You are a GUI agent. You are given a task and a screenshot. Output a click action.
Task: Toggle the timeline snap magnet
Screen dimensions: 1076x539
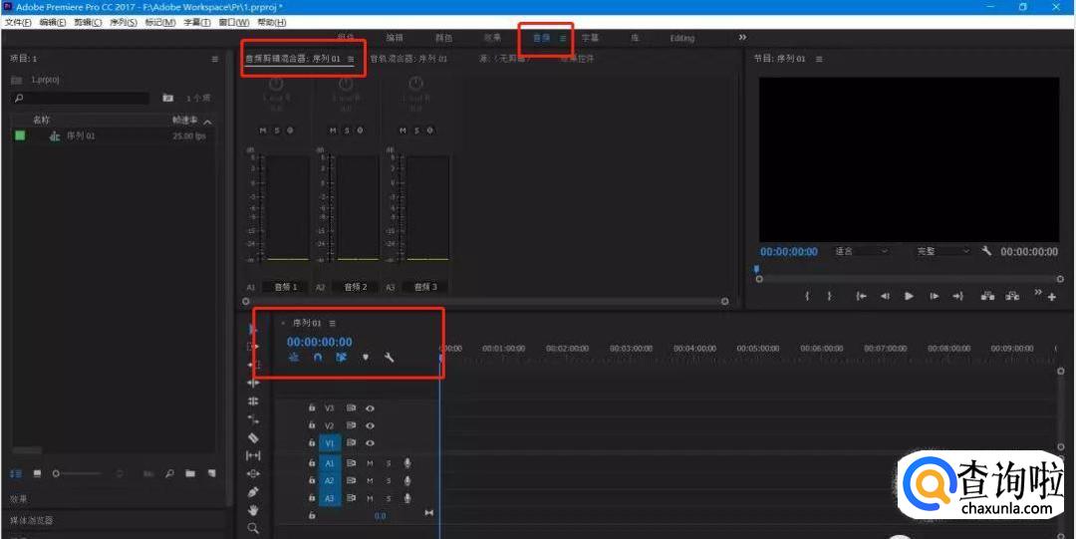point(318,357)
